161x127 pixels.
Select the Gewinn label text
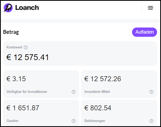tap(12, 121)
